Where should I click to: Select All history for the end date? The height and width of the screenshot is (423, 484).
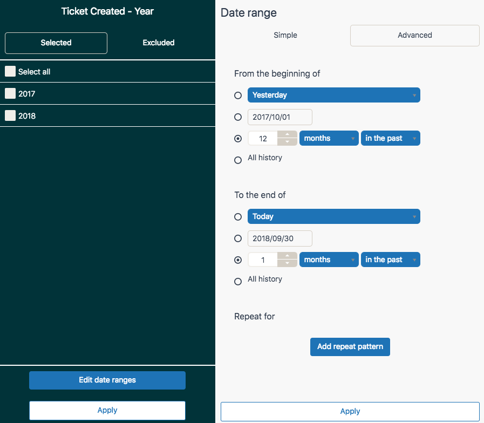238,281
